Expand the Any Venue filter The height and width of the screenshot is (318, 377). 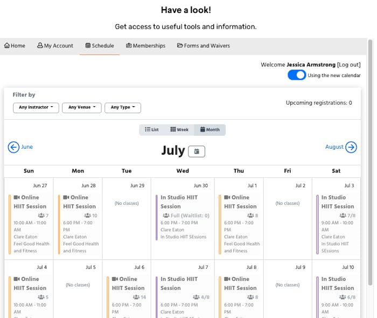(x=82, y=107)
